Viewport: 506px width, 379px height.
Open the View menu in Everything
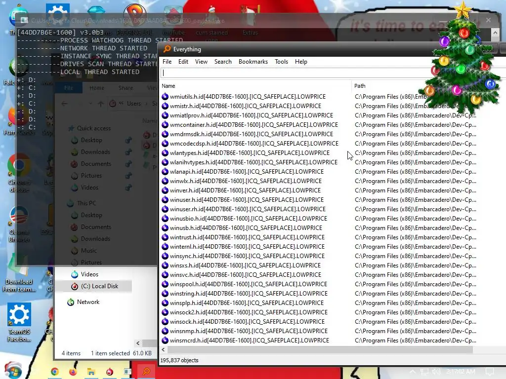(202, 62)
